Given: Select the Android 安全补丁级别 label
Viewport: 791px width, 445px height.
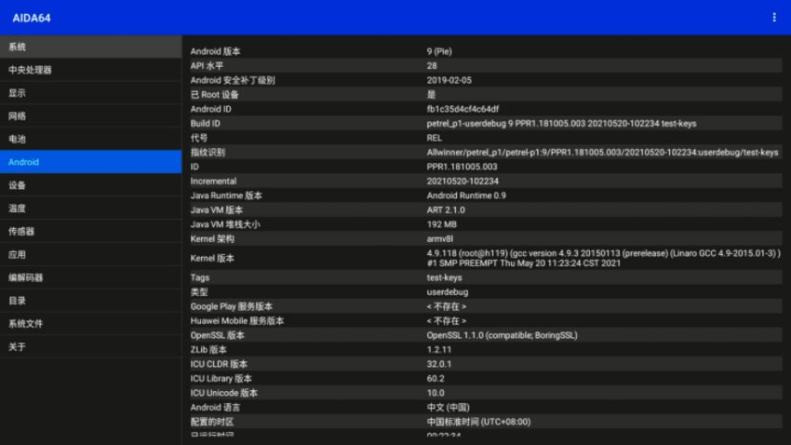Looking at the screenshot, I should tap(233, 80).
